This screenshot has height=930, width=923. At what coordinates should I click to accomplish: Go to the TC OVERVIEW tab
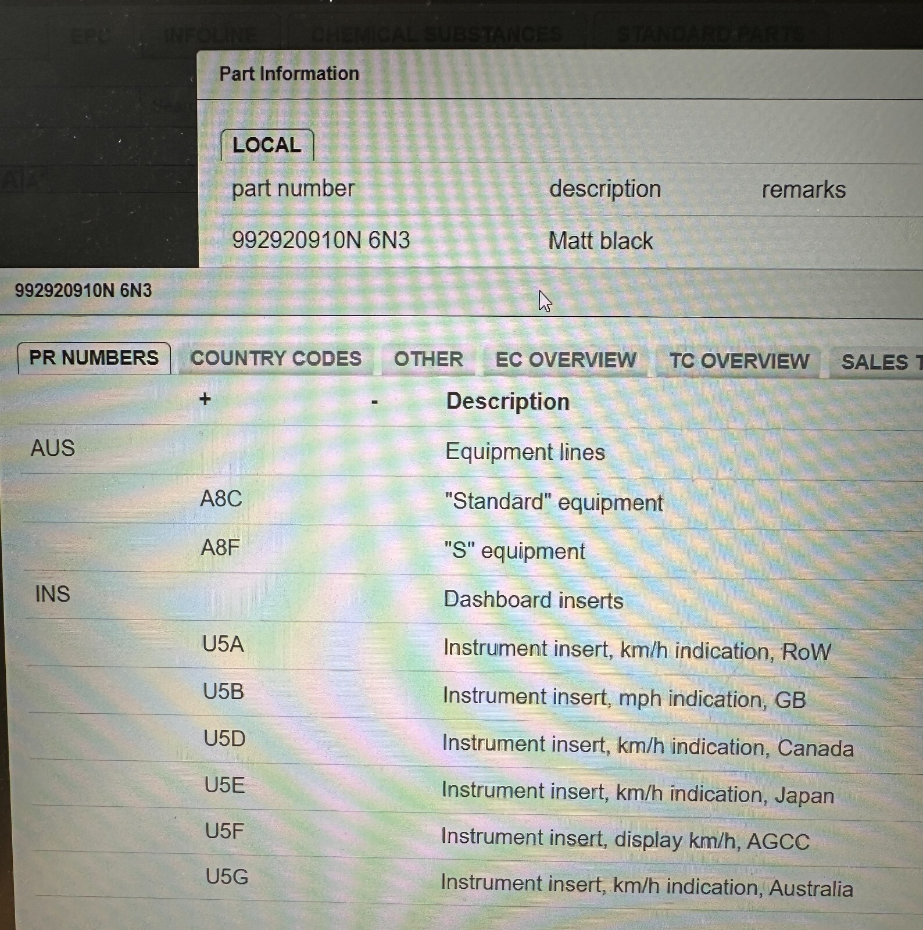coord(739,361)
